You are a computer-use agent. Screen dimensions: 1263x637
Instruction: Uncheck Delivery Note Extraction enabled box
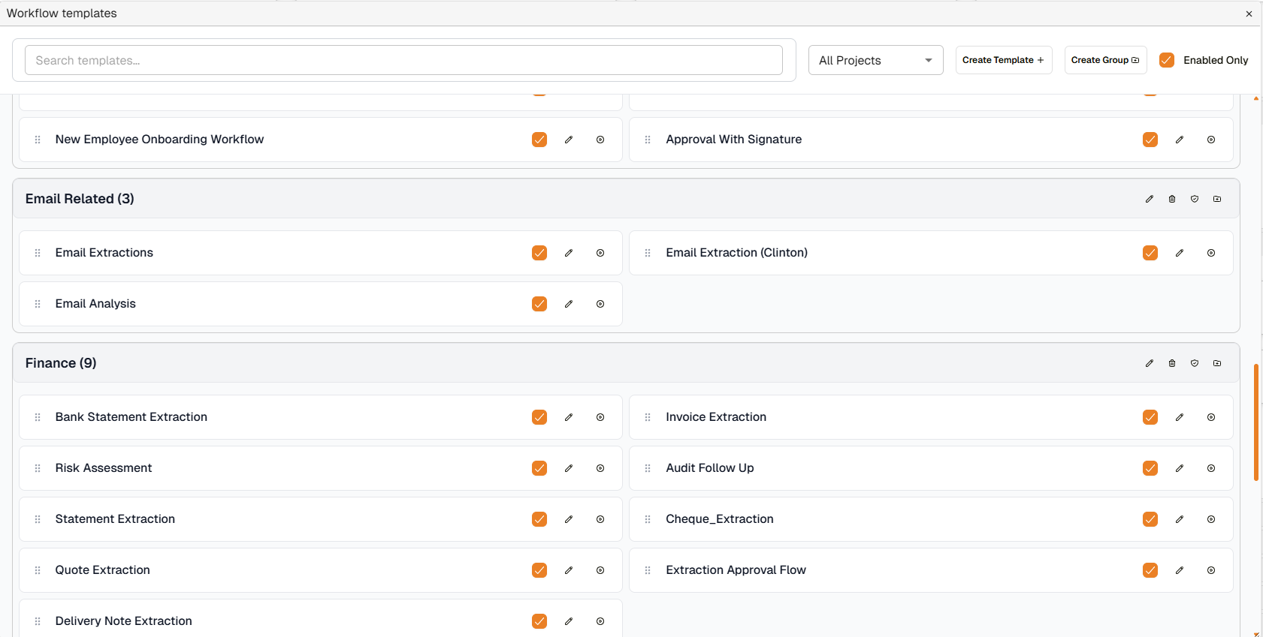pyautogui.click(x=539, y=621)
